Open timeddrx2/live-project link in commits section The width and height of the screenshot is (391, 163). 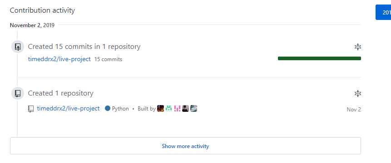[59, 59]
